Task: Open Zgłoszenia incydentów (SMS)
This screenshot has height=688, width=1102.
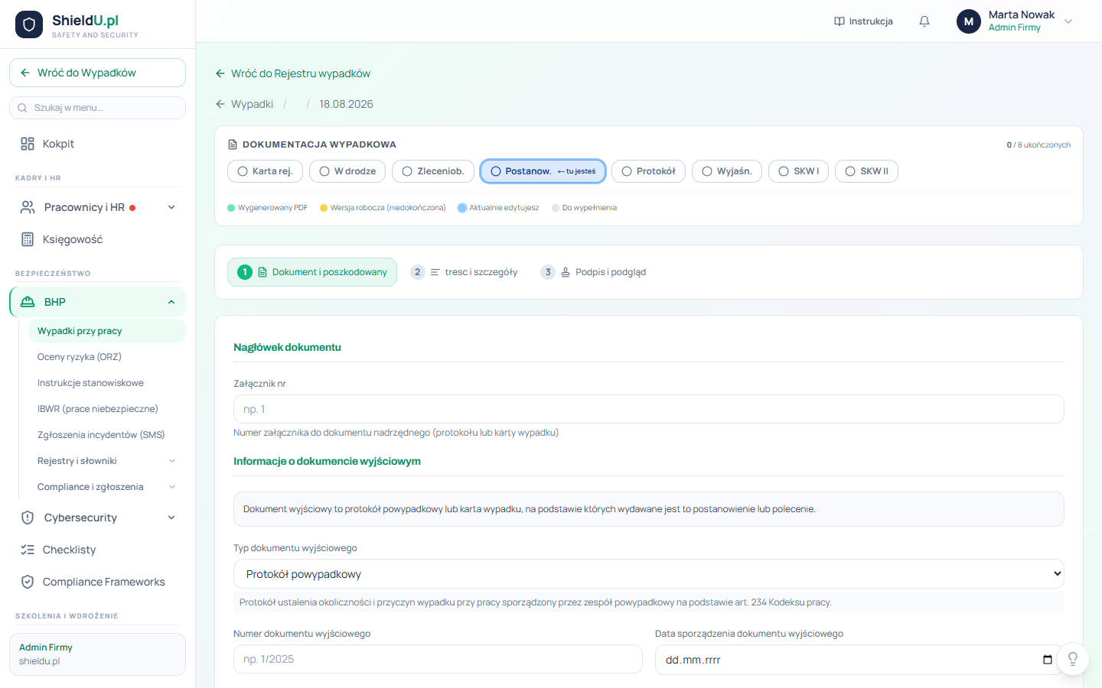Action: 107,435
